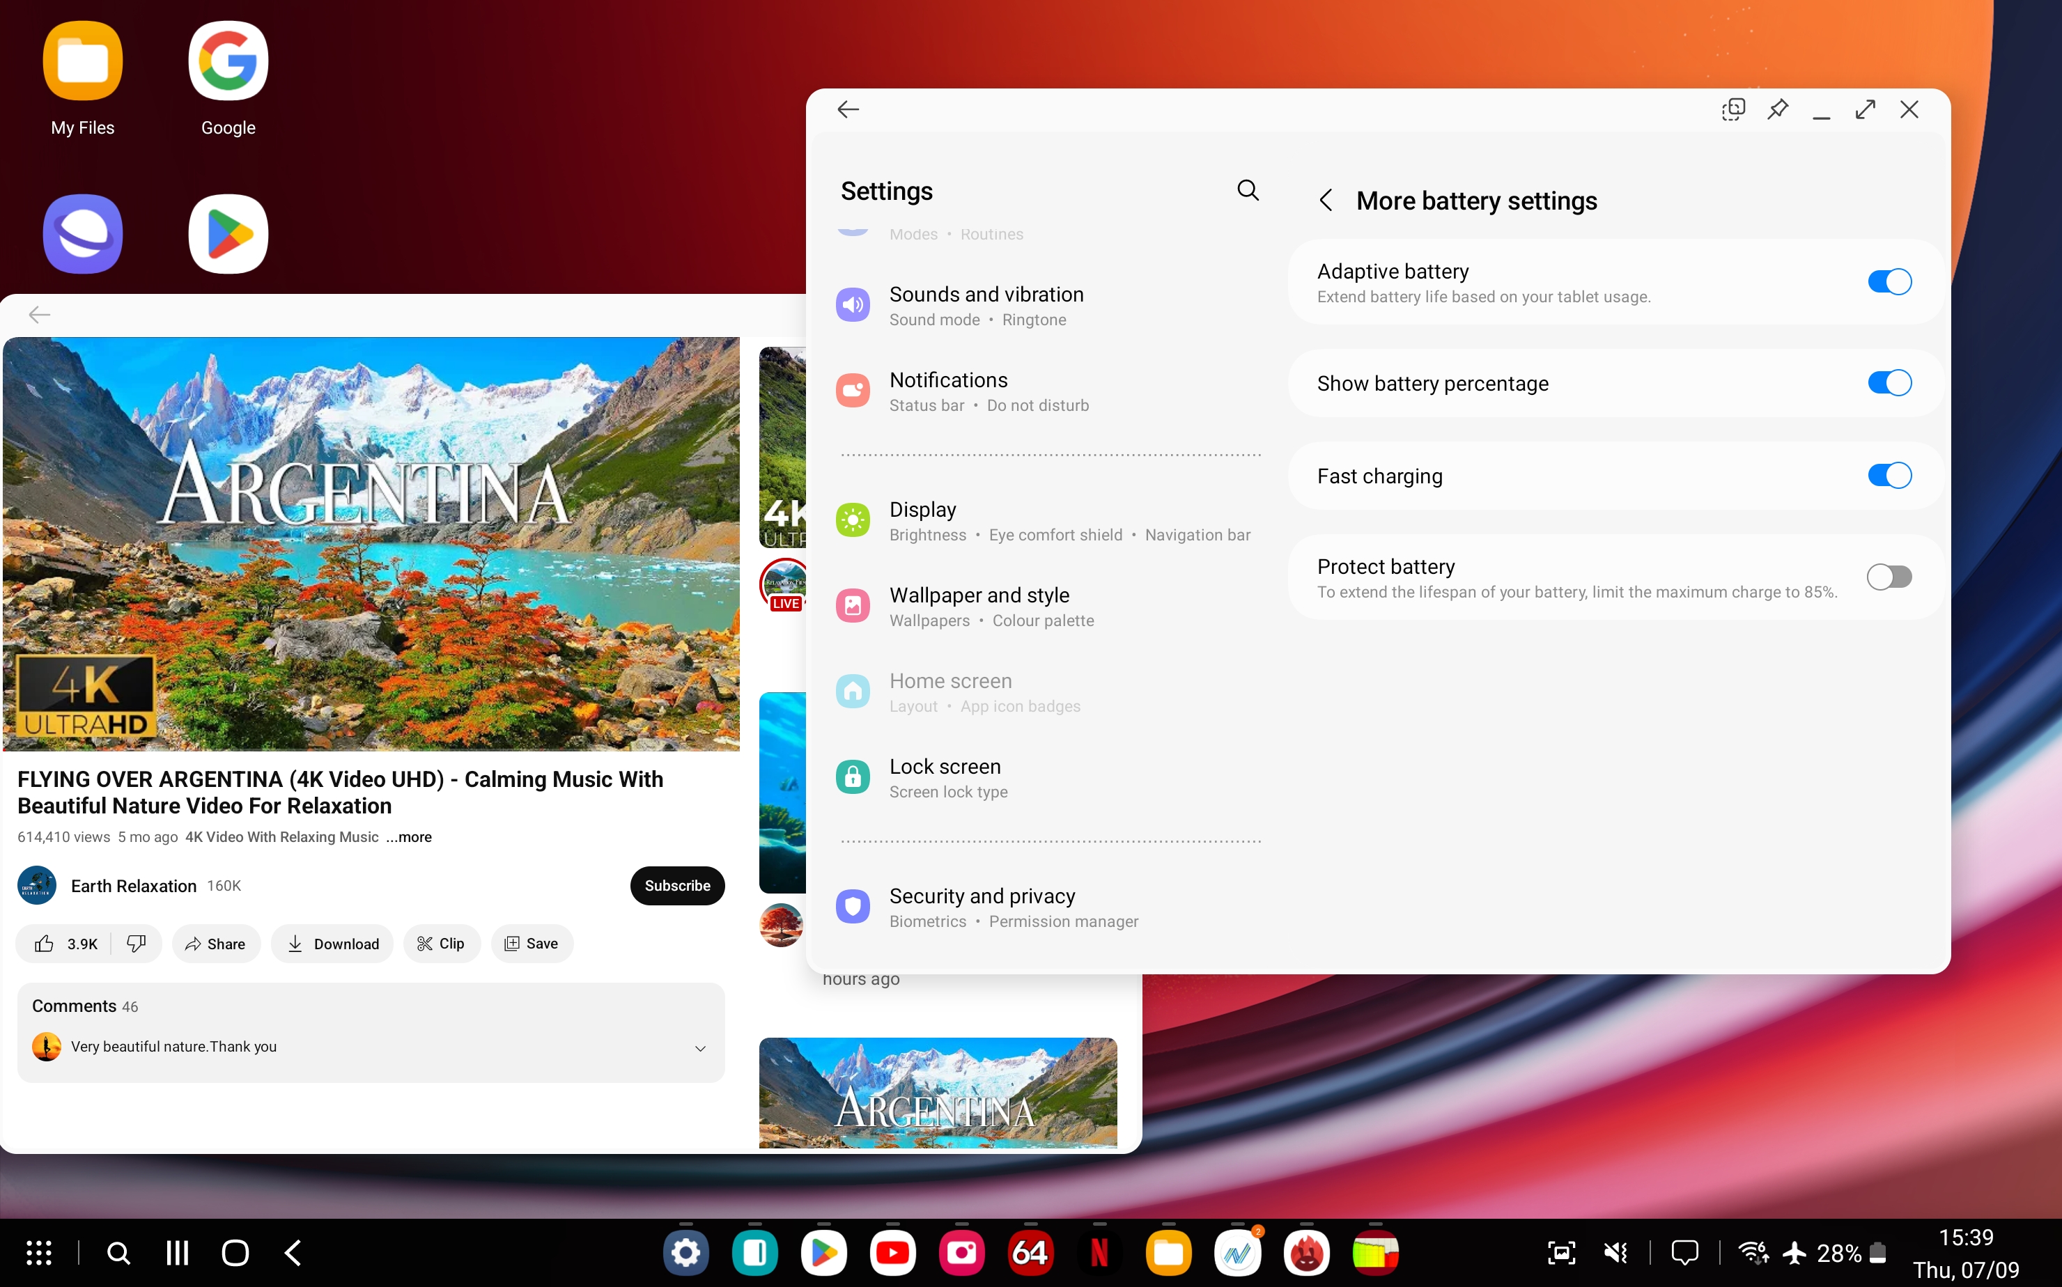Viewport: 2062px width, 1287px height.
Task: Play the Argentina video player
Action: tap(371, 544)
